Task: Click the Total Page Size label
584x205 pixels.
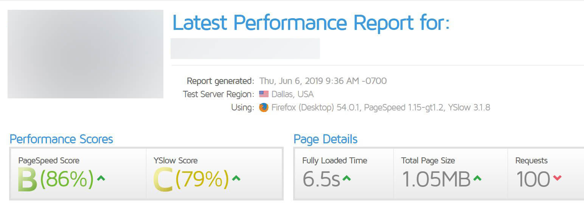Action: (428, 160)
